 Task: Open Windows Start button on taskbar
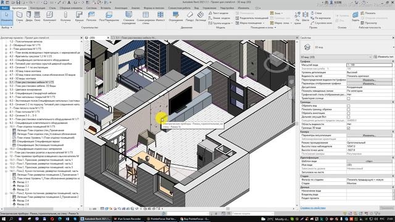pos(4,219)
